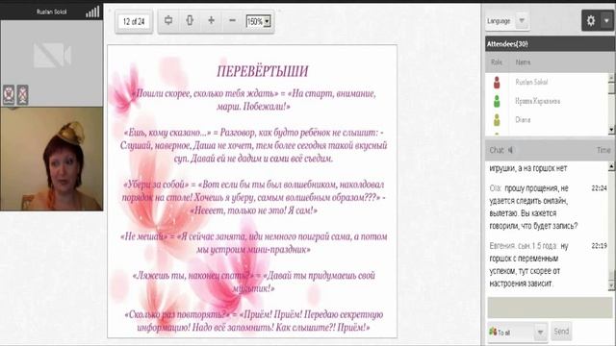Click the people icon beside To all
616x346 pixels.
coord(493,332)
